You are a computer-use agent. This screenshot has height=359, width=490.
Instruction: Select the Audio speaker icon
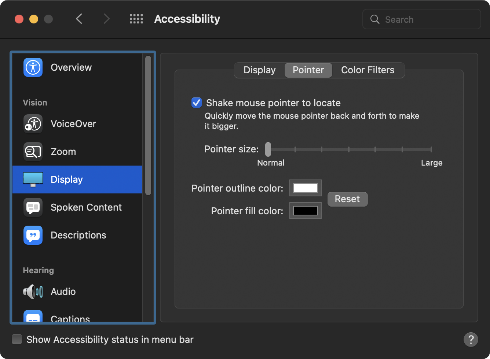point(33,292)
